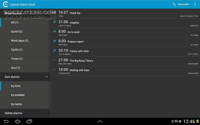Screen dimensions: 200x125
Task: Toggle the Prepare report alarm checkbox
Action: click(55, 41)
